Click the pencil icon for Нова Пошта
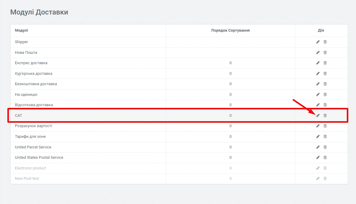This screenshot has width=356, height=204. pyautogui.click(x=318, y=53)
